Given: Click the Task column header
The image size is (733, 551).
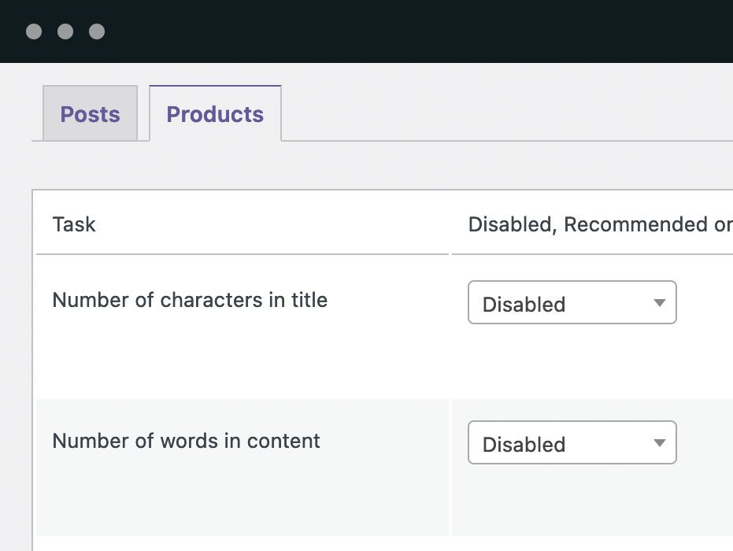Looking at the screenshot, I should pyautogui.click(x=73, y=224).
